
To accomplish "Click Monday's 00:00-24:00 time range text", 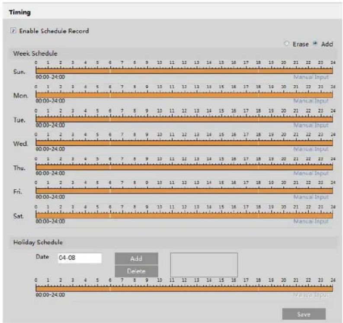I will [50, 101].
